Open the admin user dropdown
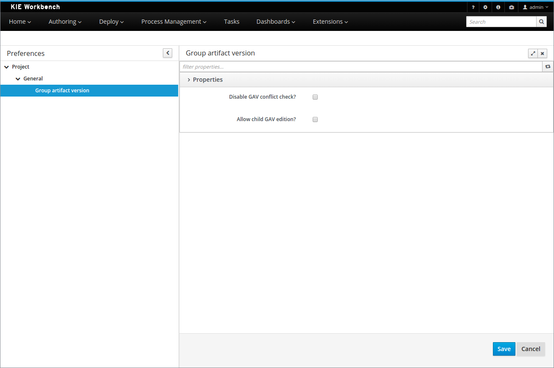This screenshot has height=368, width=554. (x=535, y=7)
